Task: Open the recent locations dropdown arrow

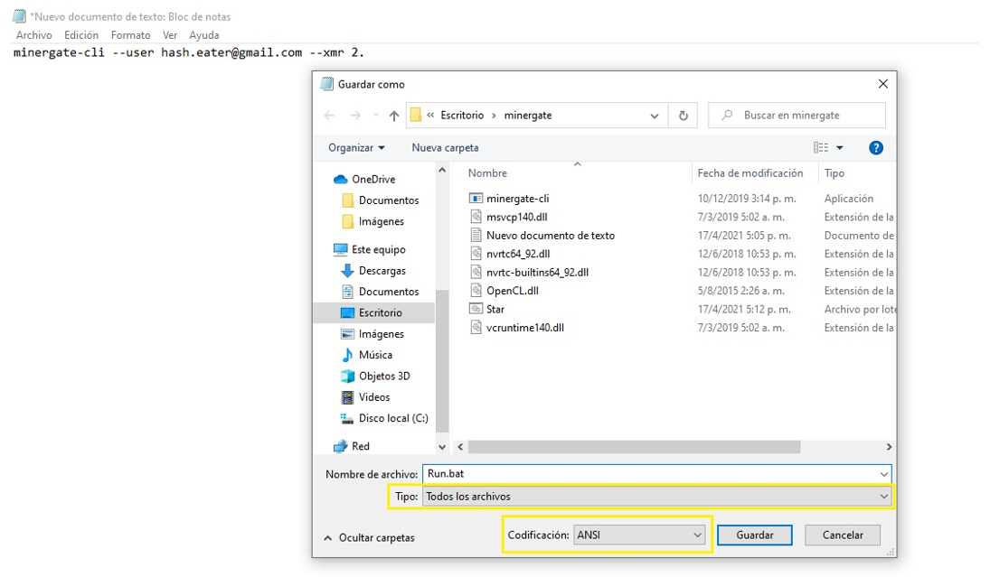Action: (376, 116)
